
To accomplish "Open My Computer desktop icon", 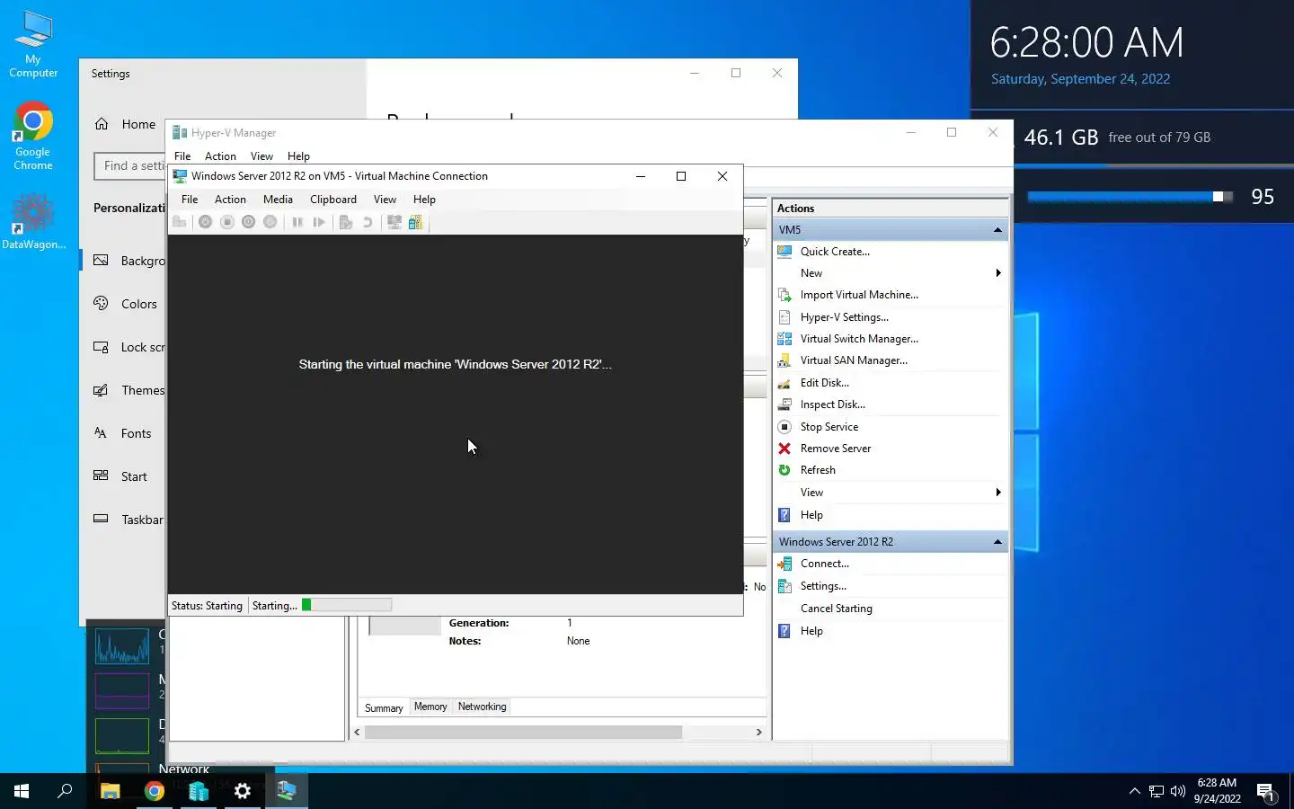I will click(x=33, y=45).
